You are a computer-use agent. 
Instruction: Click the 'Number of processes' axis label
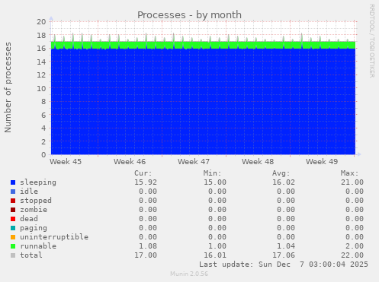click(8, 87)
